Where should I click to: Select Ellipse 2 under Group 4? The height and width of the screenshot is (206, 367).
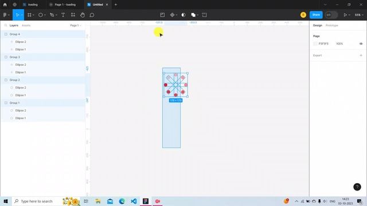[42, 42]
